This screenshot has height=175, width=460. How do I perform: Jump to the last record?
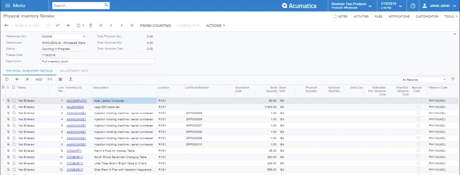[x=132, y=26]
